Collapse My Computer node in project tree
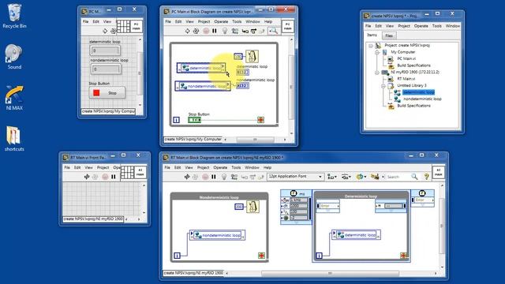 pos(377,52)
